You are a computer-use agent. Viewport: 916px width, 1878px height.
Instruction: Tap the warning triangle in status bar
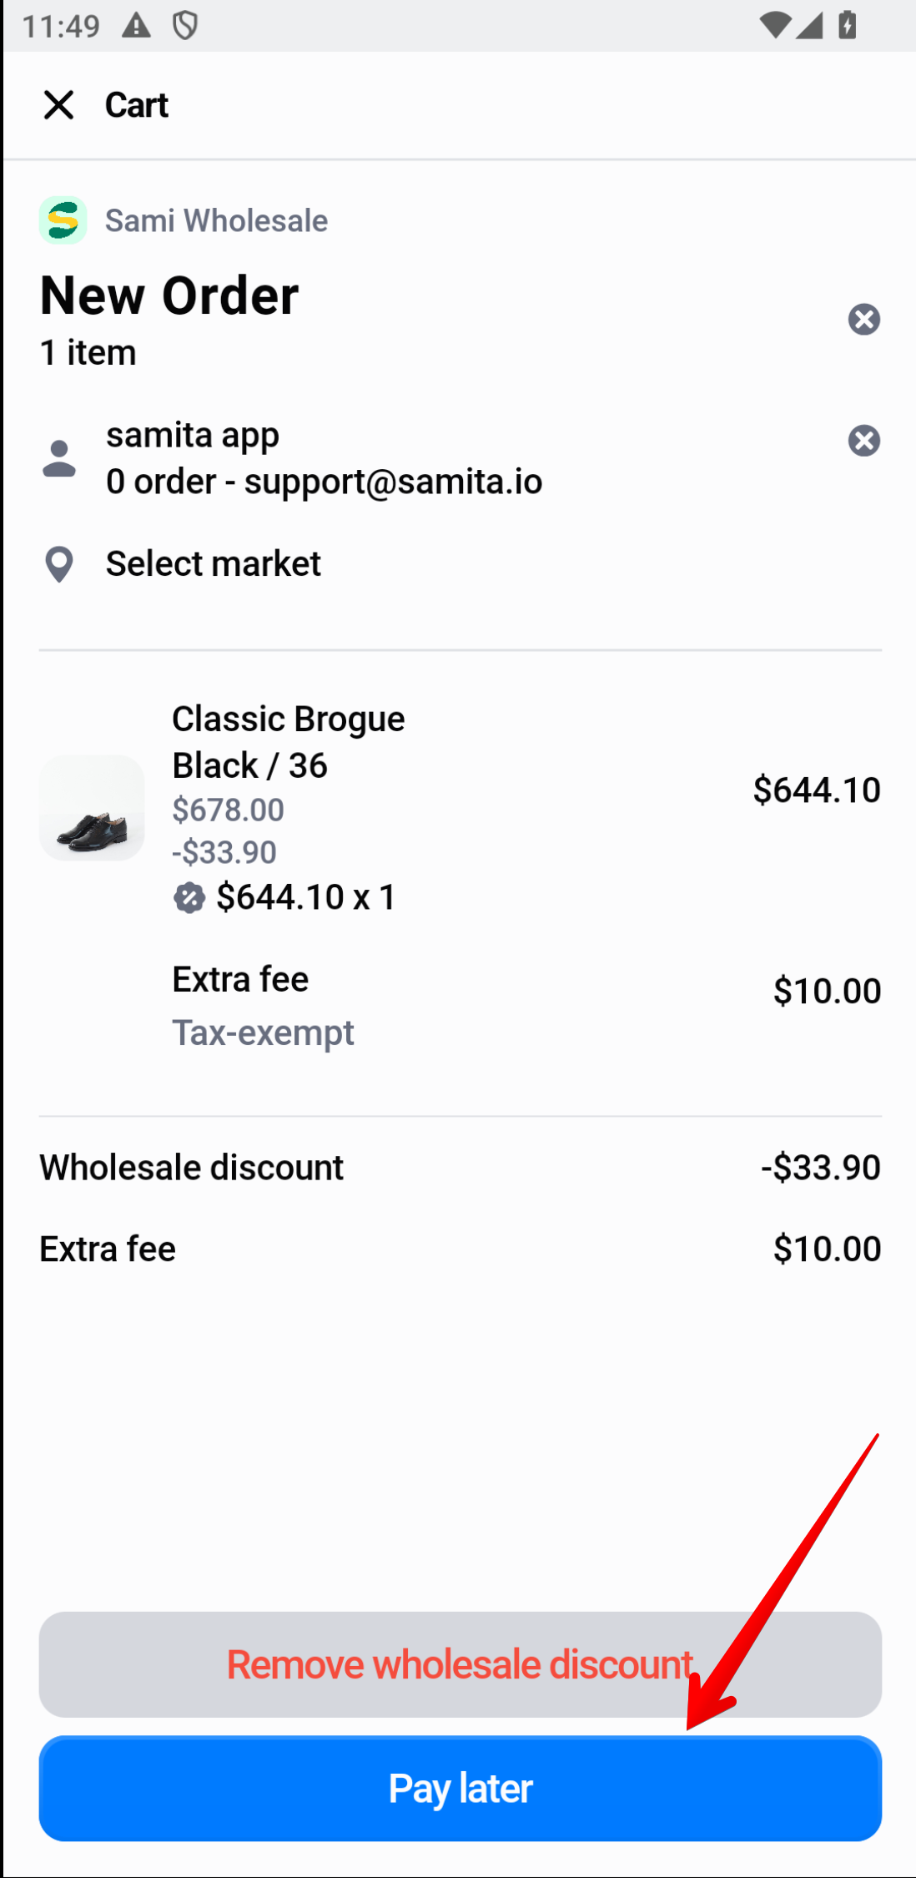pyautogui.click(x=136, y=26)
